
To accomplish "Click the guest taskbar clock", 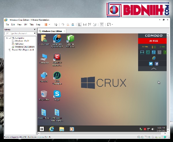I will click(x=161, y=129).
